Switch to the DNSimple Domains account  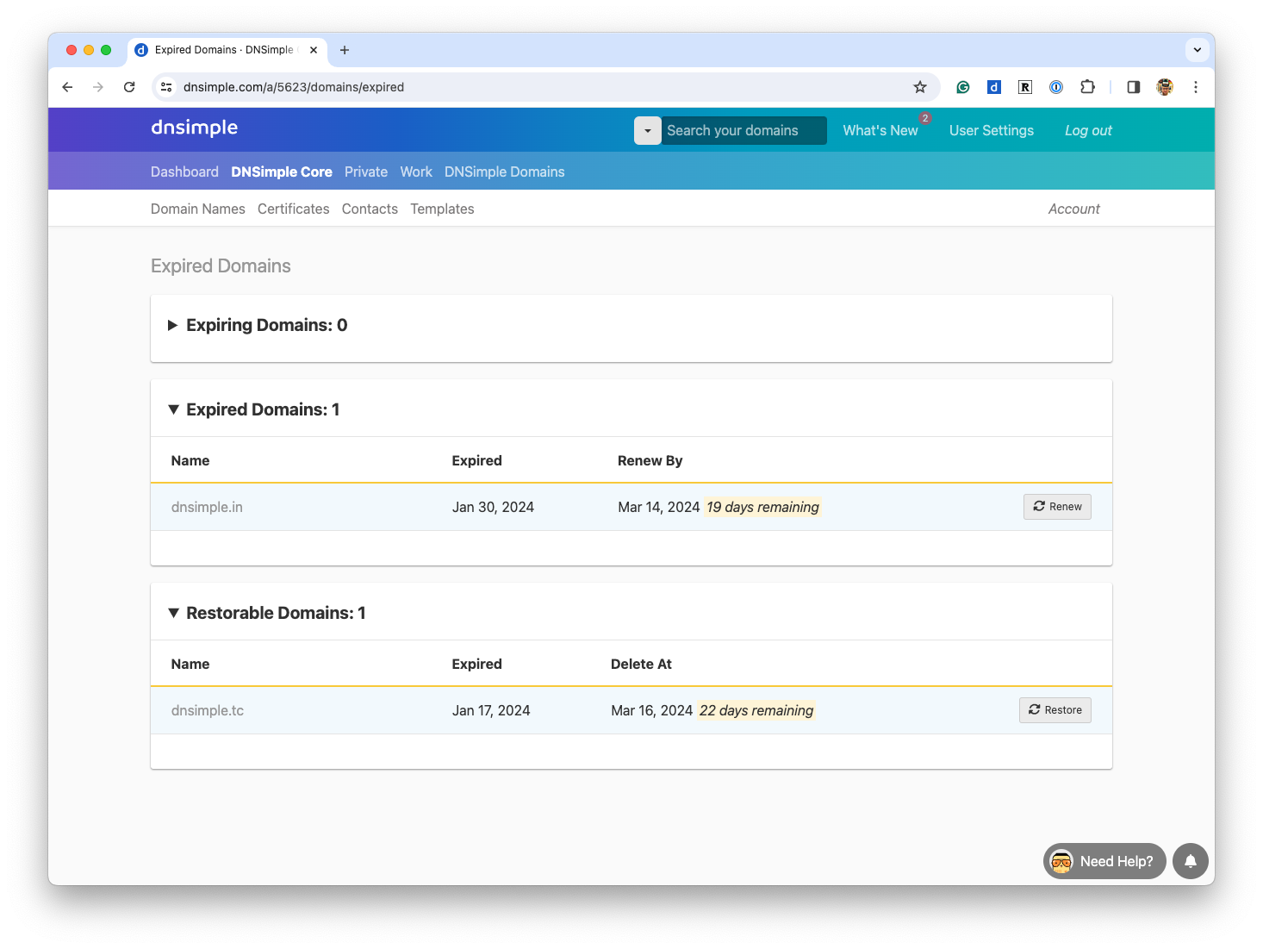pos(505,172)
